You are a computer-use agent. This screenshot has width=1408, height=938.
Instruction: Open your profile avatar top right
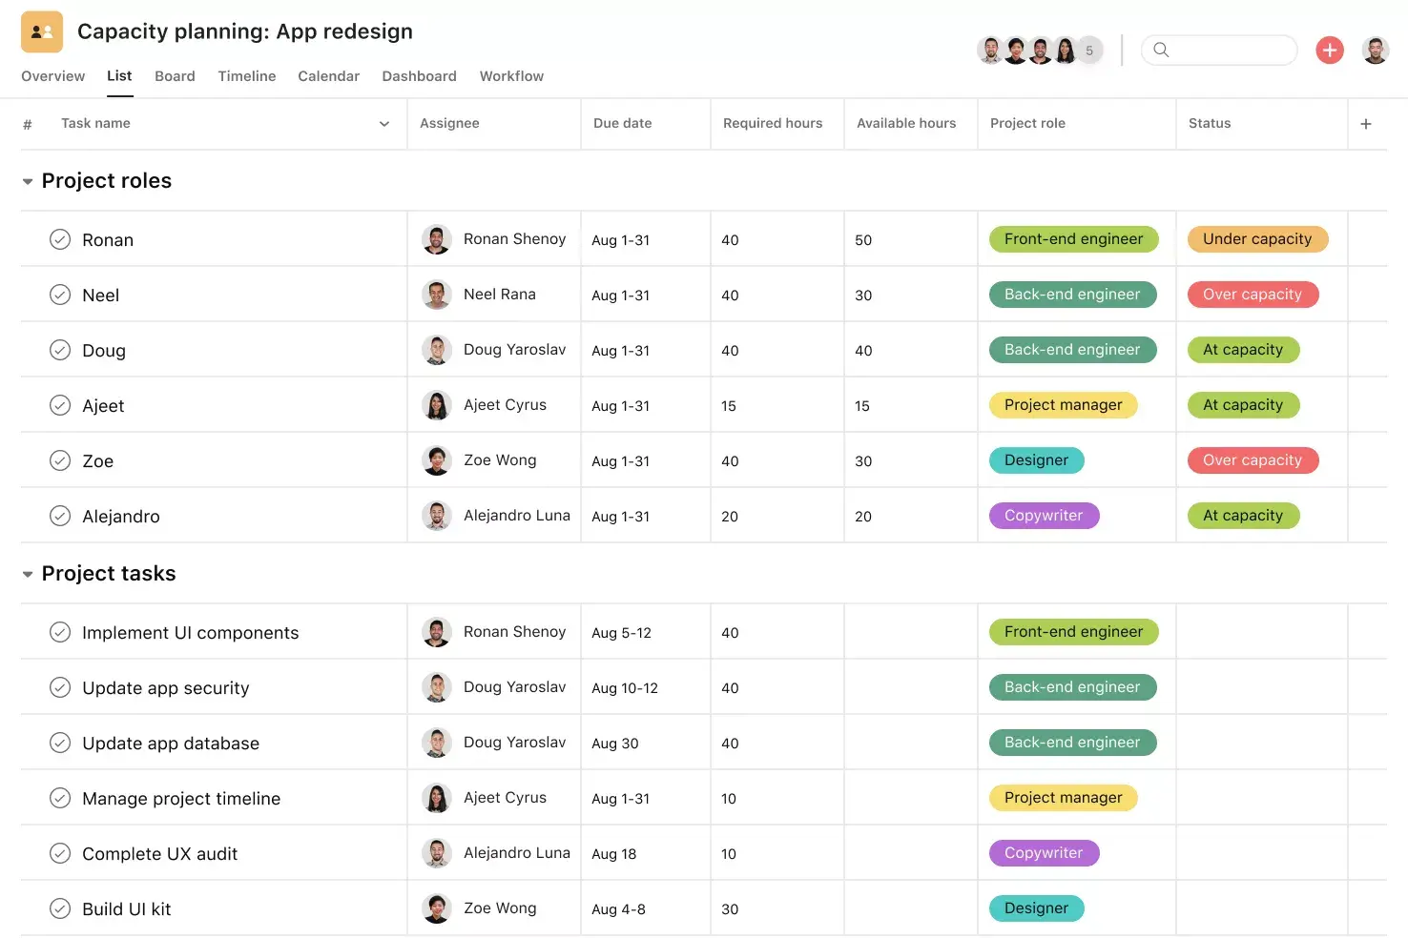[1376, 50]
